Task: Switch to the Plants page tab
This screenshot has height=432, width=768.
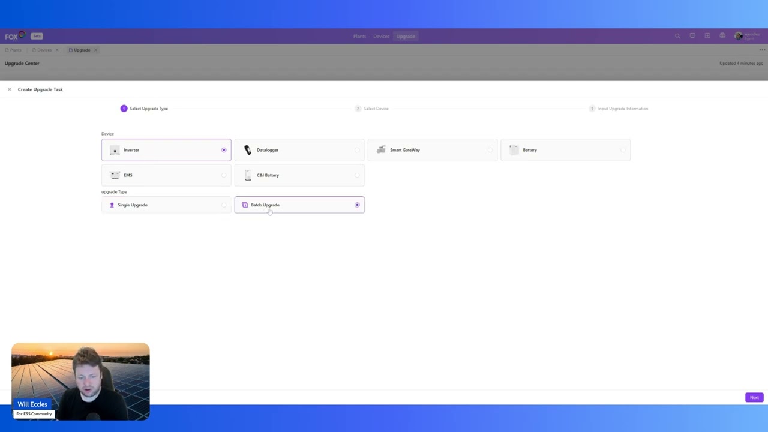Action: click(x=13, y=50)
